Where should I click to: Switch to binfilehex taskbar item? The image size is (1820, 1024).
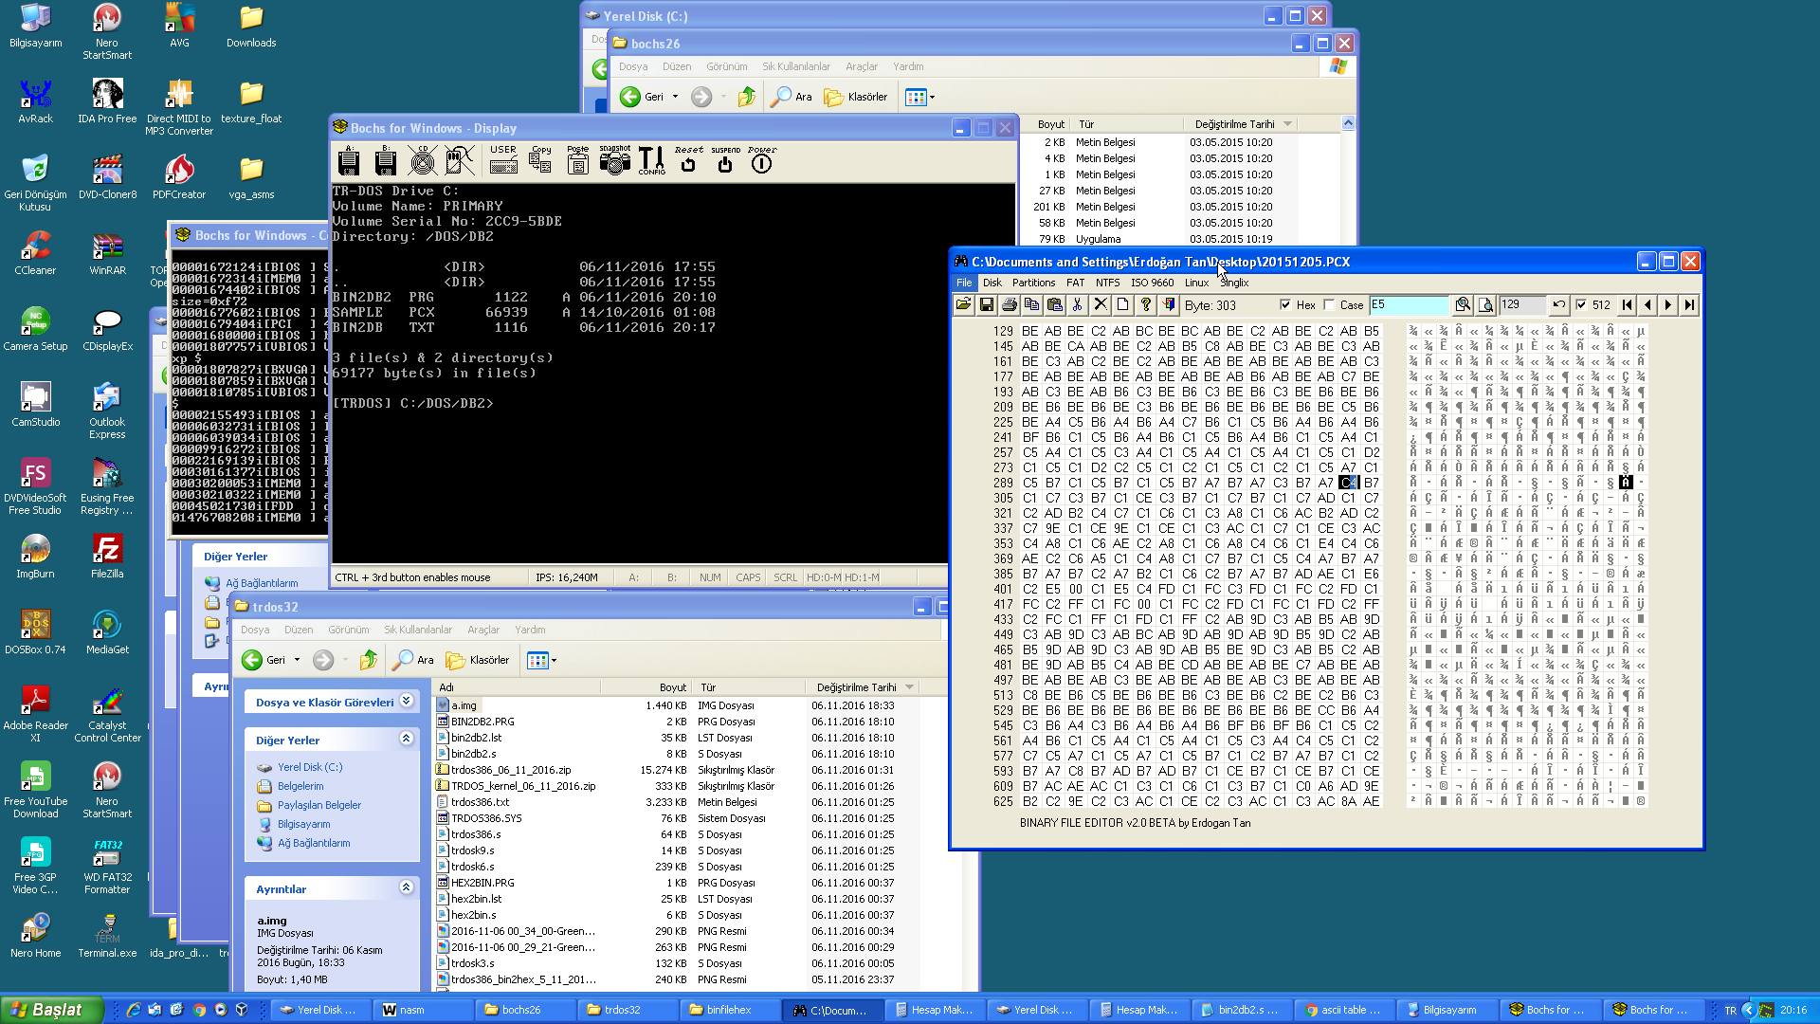click(730, 1010)
